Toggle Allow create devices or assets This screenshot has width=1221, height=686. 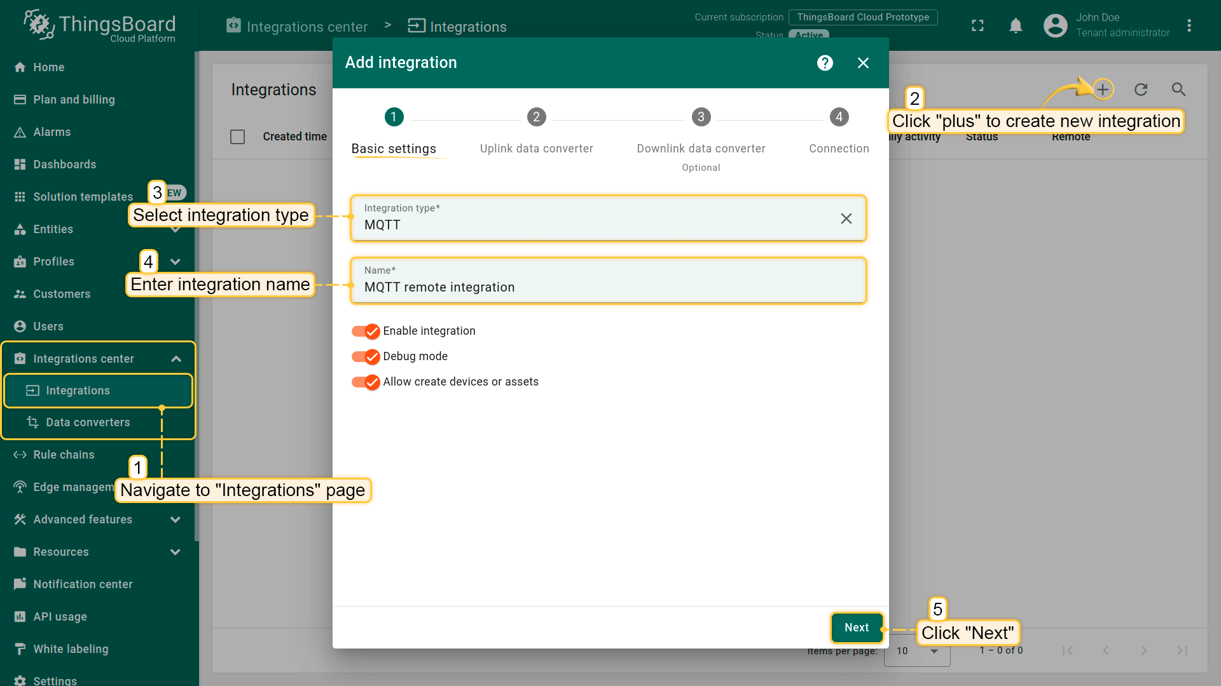[366, 382]
